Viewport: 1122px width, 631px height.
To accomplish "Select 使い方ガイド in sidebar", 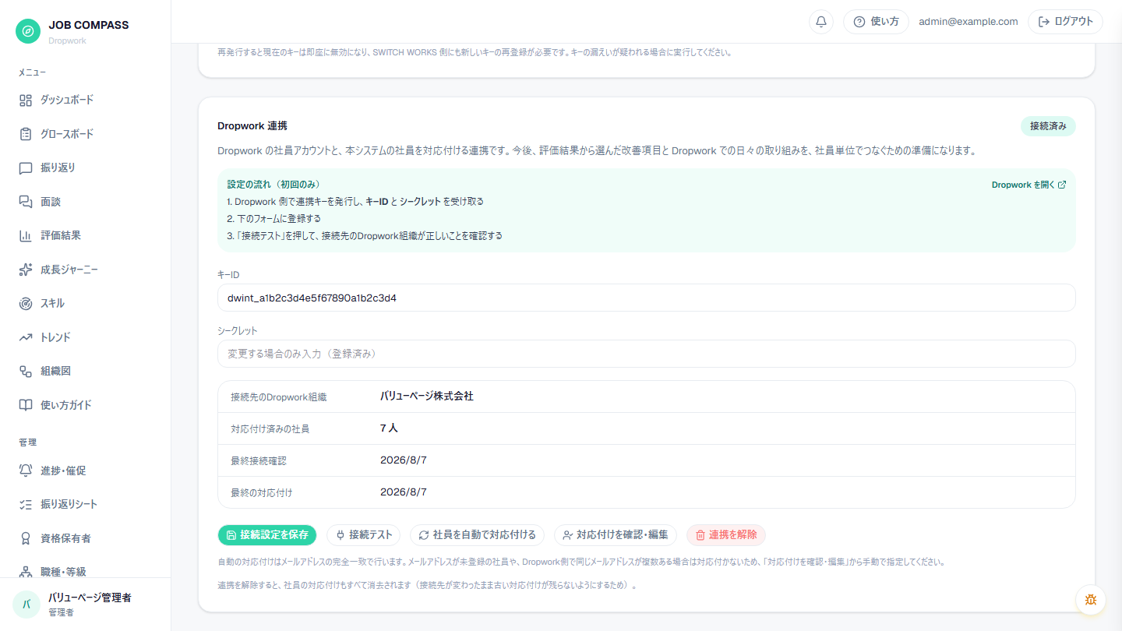I will 85,405.
